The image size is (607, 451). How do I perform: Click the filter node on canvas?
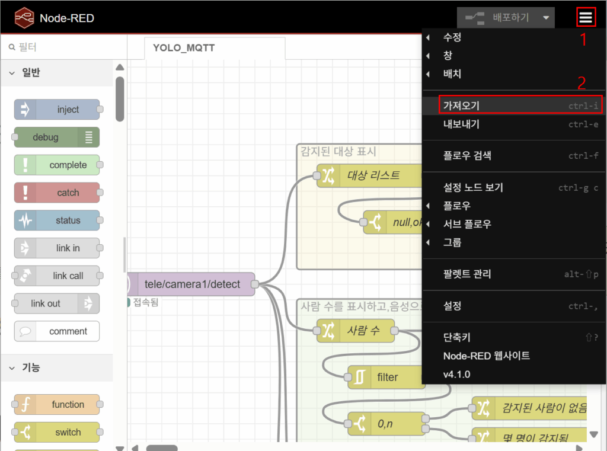pos(386,378)
